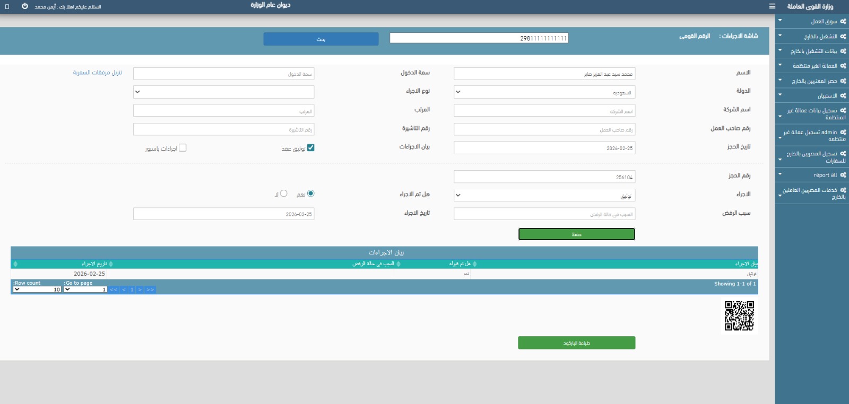Click gears icon beside الاستبيان
This screenshot has height=404, width=849.
click(843, 96)
